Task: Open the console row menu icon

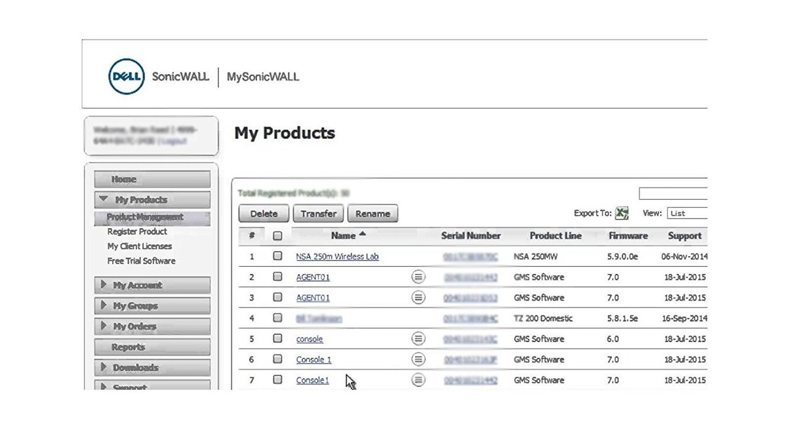Action: [418, 339]
